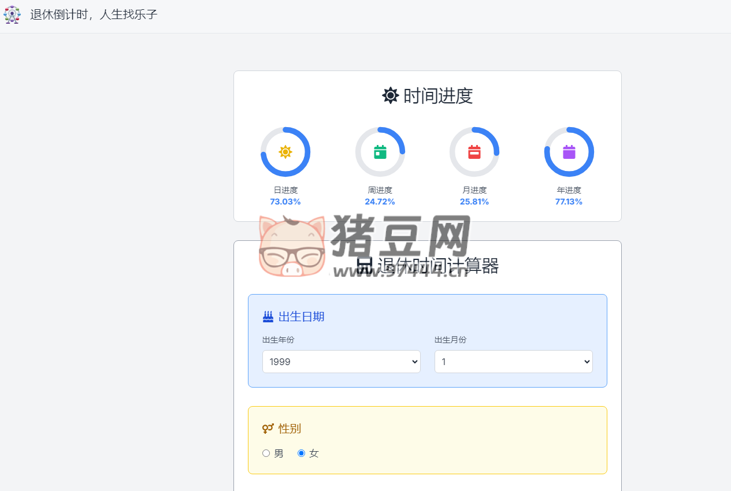Click the red calendar icon in the monthly progress circle
731x491 pixels.
[x=474, y=151]
